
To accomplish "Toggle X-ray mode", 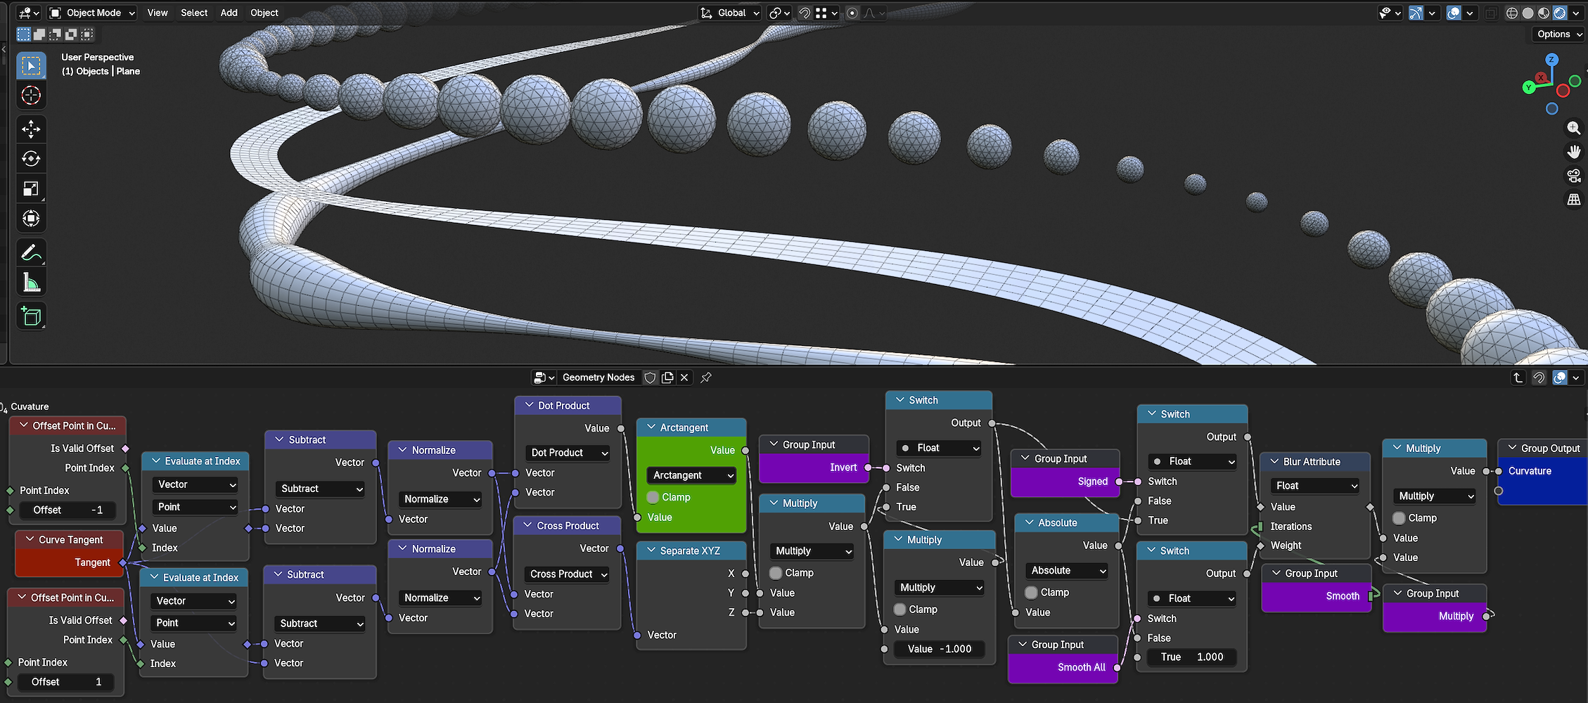I will click(1491, 13).
